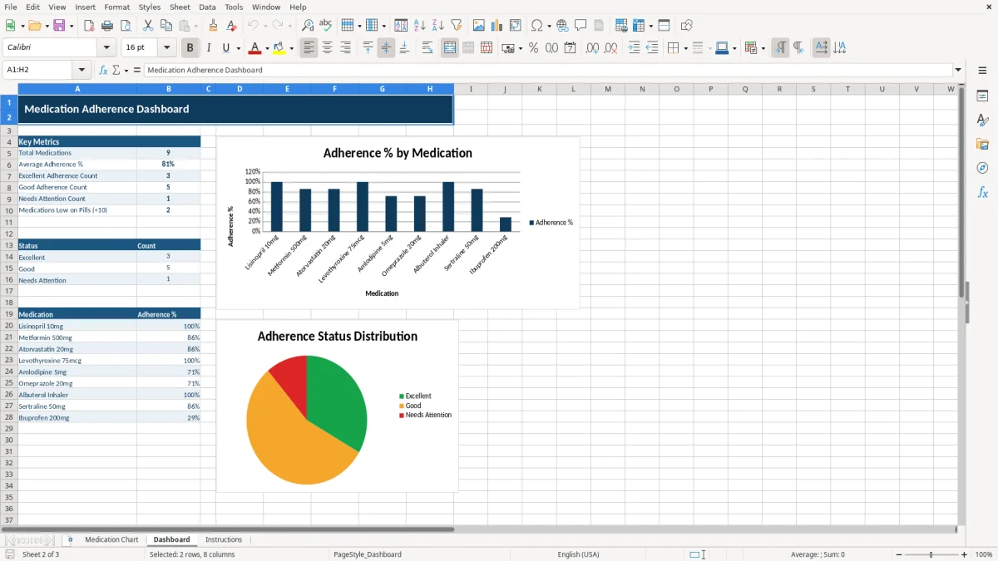Expand the Name Box dropdown

pos(82,70)
